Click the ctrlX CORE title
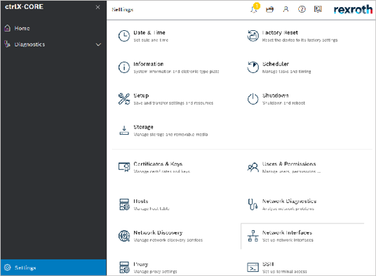Image resolution: width=376 pixels, height=276 pixels. point(24,7)
